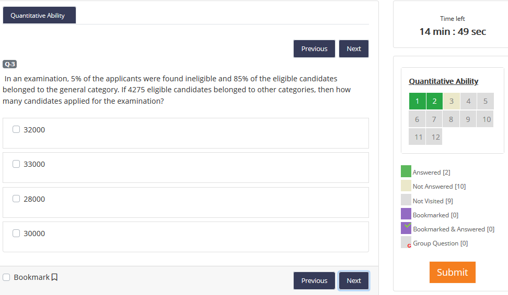Submit the test
Viewport: 508px width, 295px height.
coord(452,272)
